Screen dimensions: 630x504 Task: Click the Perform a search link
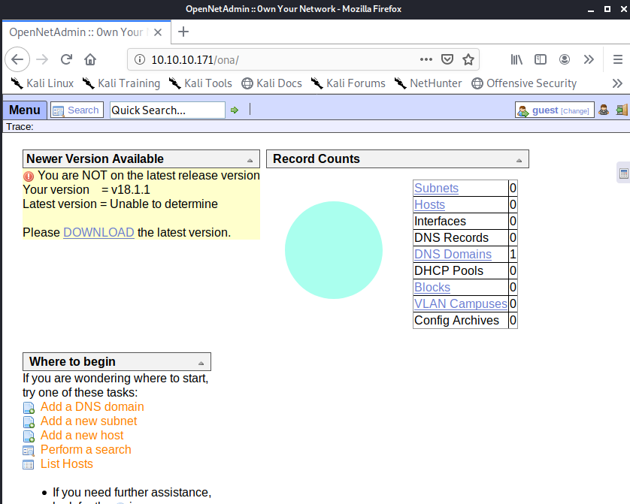[x=86, y=449]
